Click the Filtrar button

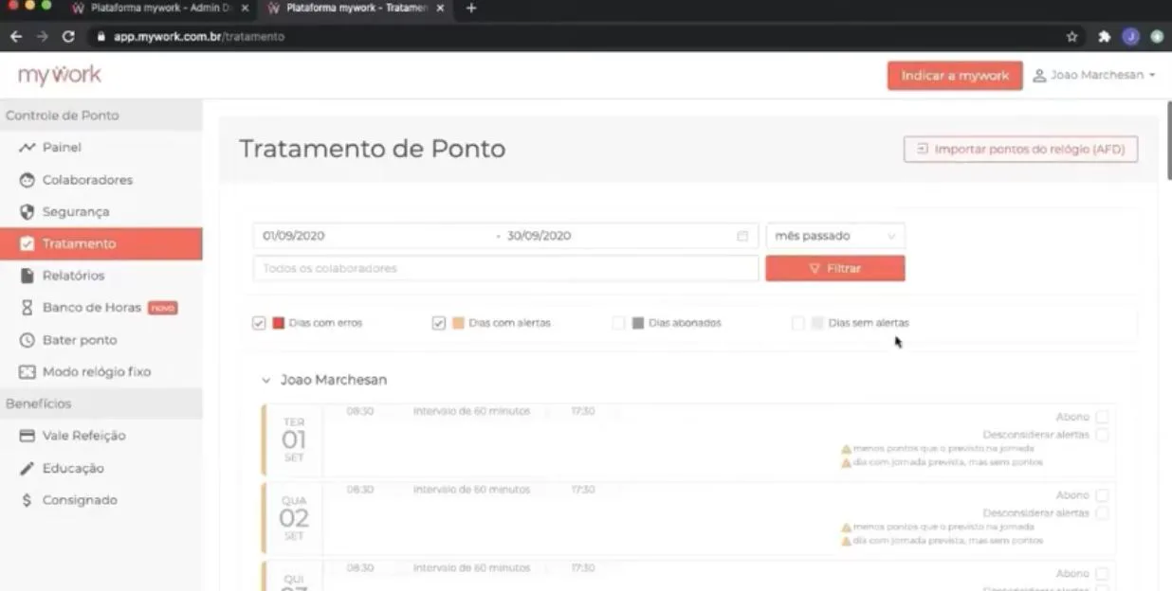(x=835, y=269)
